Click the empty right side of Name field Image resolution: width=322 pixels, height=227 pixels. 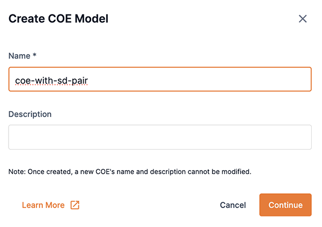click(x=241, y=79)
